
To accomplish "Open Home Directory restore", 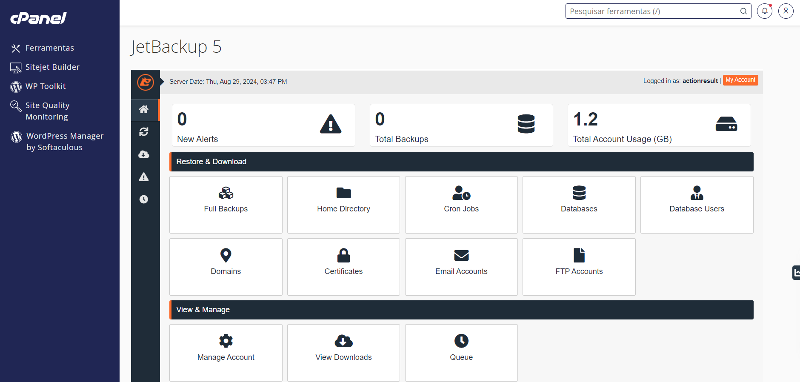I will (343, 205).
